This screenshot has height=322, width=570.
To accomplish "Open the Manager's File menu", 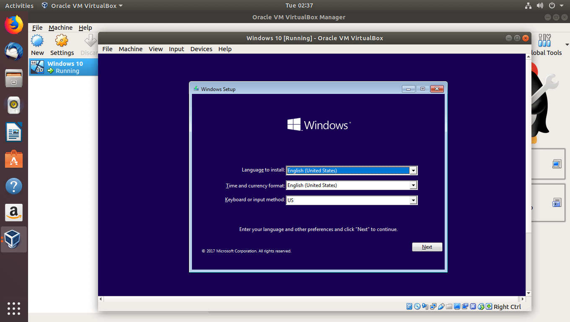I will tap(37, 28).
